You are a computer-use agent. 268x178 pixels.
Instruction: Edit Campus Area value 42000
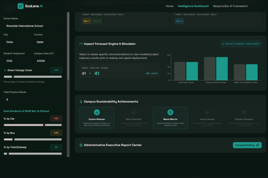click(x=48, y=61)
